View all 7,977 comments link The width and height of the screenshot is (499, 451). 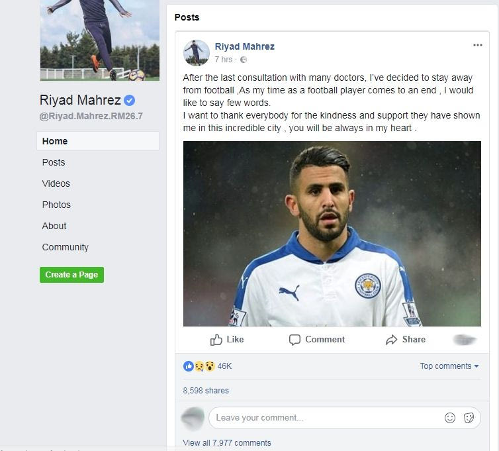coord(227,443)
